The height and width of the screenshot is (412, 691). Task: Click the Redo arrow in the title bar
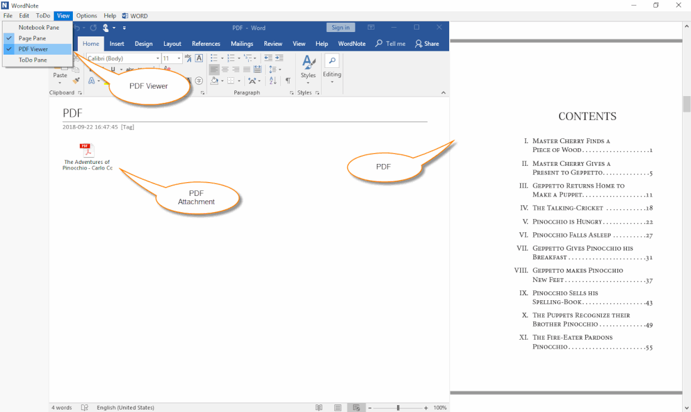(94, 28)
